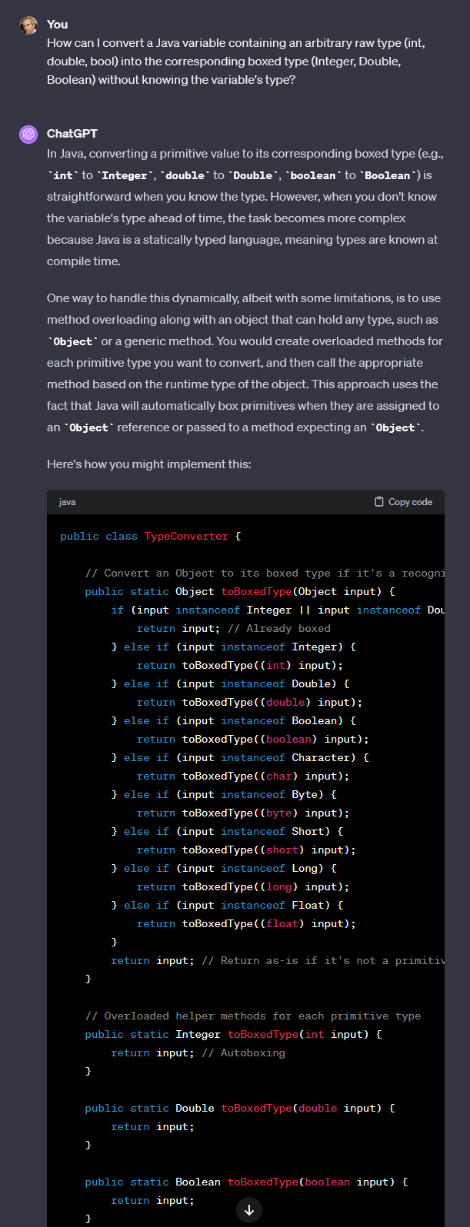Click the OpenAI logo beside ChatGPT label
This screenshot has width=470, height=1227.
click(x=30, y=133)
